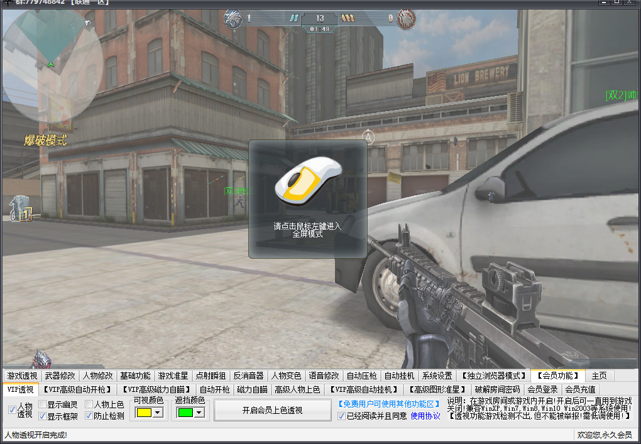Click the left team emblem in scoreboard
This screenshot has width=641, height=444.
[x=233, y=19]
